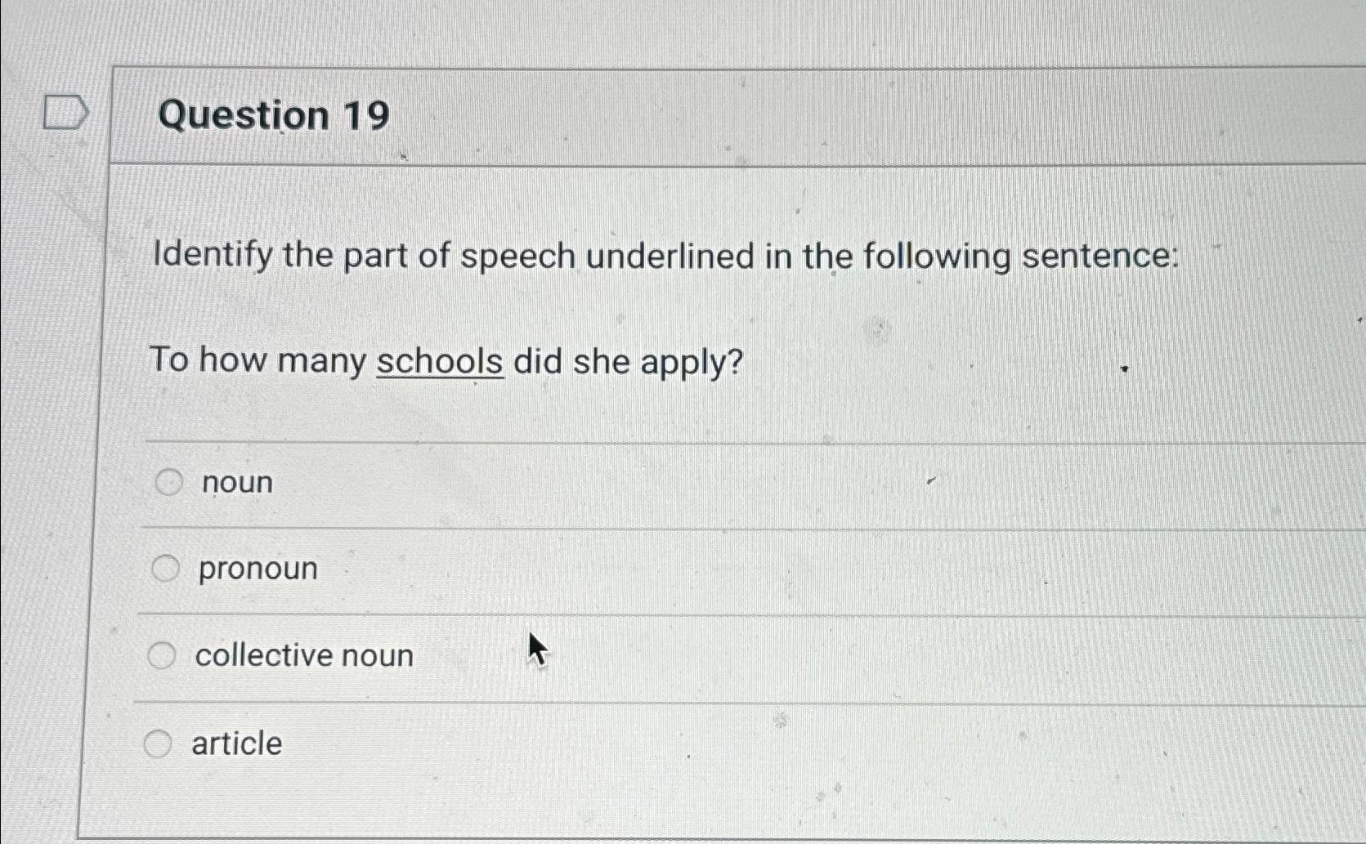Choose the collective noun answer option
Screen dimensions: 1366x844
click(x=163, y=655)
